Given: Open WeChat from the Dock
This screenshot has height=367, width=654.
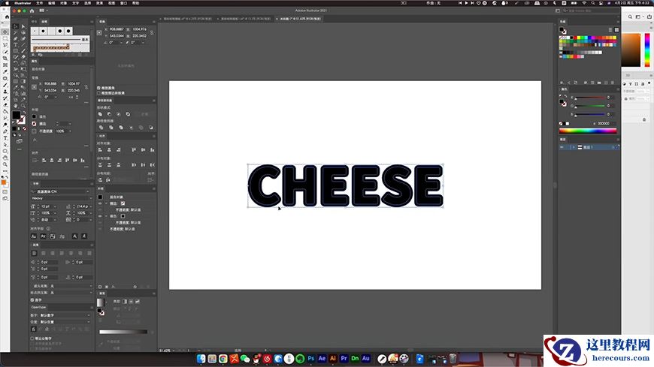Looking at the screenshot, I should point(245,358).
